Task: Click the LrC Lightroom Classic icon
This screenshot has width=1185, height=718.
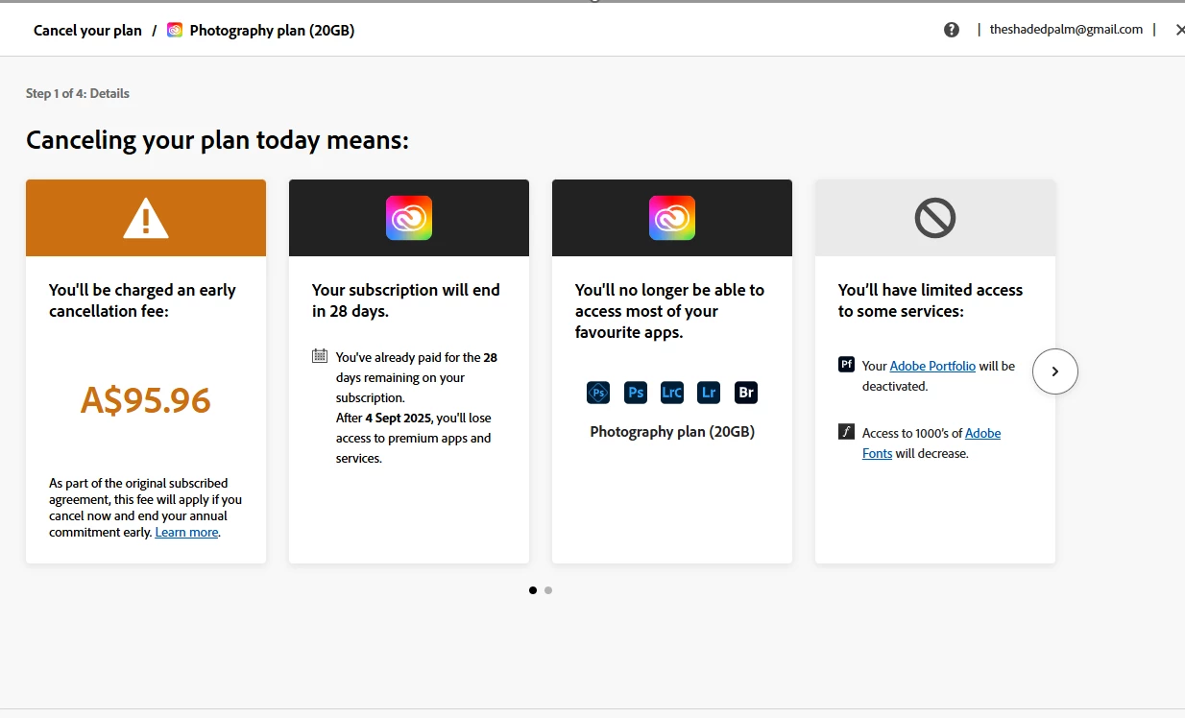Action: [x=672, y=392]
